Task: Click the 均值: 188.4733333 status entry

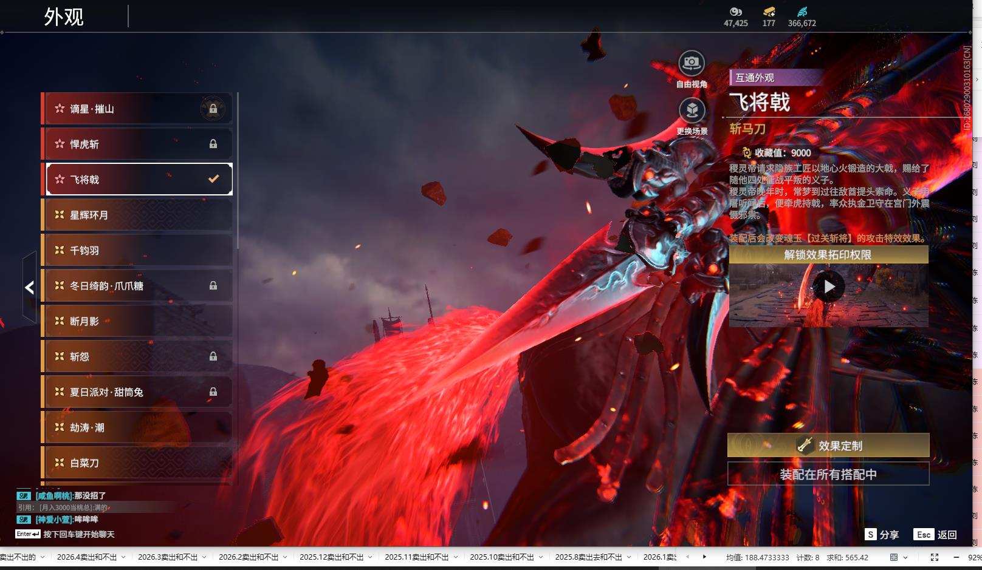Action: click(757, 557)
